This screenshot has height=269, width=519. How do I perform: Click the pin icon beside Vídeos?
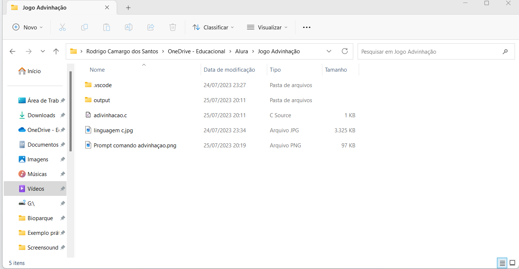[x=63, y=189]
